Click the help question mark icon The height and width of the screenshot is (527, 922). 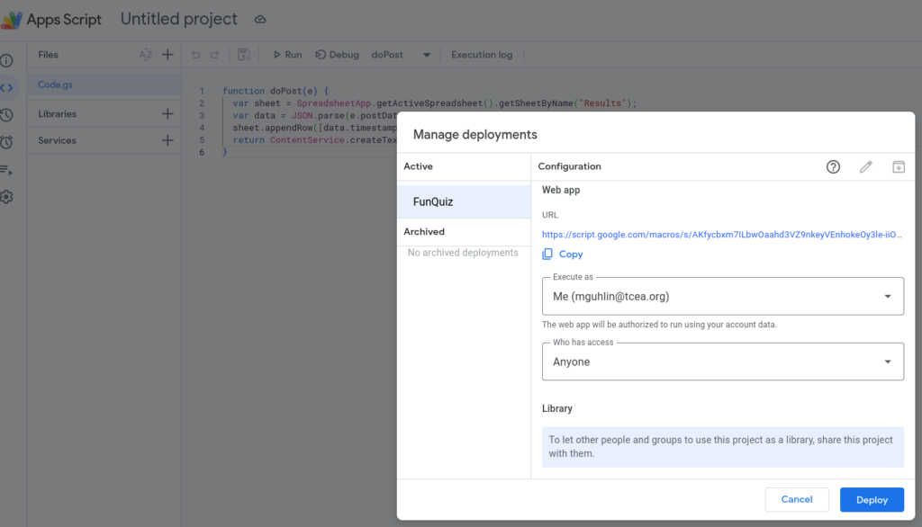tap(833, 166)
